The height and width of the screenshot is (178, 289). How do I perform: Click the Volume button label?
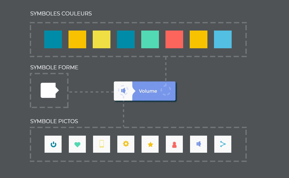click(x=148, y=91)
